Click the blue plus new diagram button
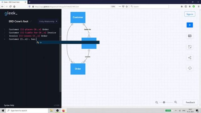Viewport: 201px width, 113px height. 190,25
